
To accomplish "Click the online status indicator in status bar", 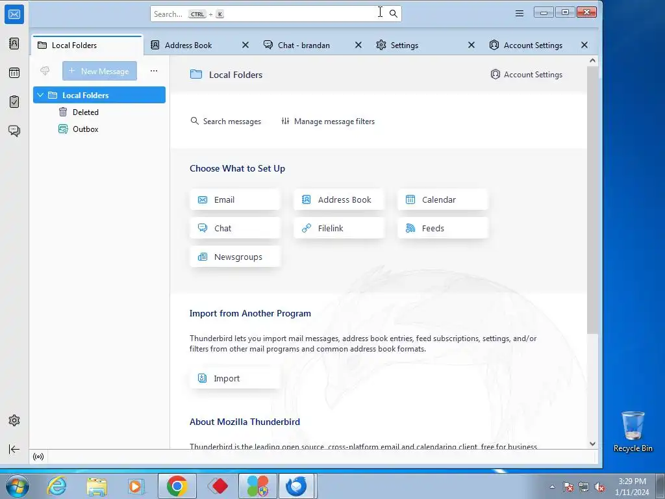I will point(38,457).
